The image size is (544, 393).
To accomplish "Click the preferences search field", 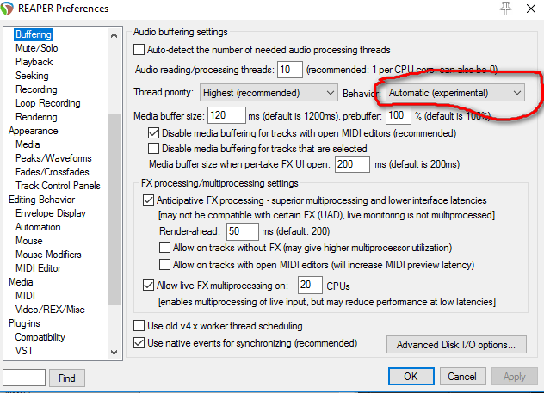I will pyautogui.click(x=24, y=378).
